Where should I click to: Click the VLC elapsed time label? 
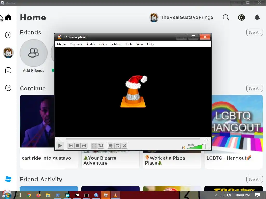coord(59,139)
